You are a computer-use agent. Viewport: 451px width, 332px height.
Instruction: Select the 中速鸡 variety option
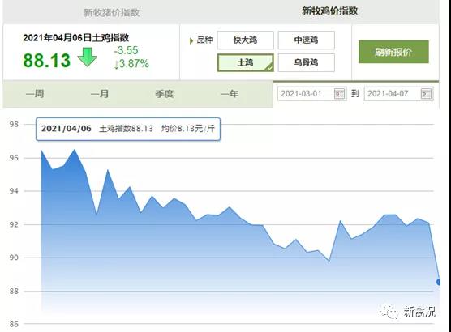pyautogui.click(x=306, y=40)
